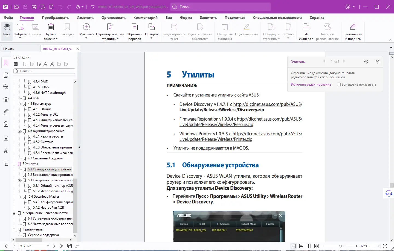Click the 'Очистить' button in notification
Image resolution: width=394 pixels, height=251 pixels.
[x=297, y=62]
